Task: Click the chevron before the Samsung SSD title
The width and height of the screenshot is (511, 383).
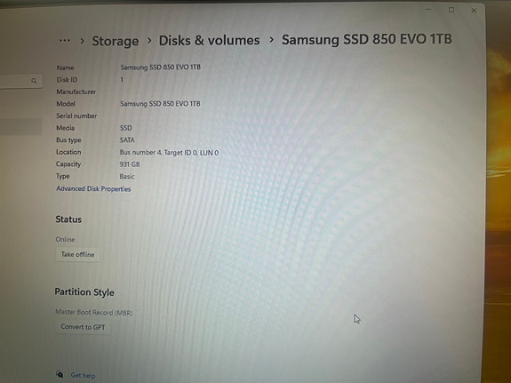Action: pos(271,40)
